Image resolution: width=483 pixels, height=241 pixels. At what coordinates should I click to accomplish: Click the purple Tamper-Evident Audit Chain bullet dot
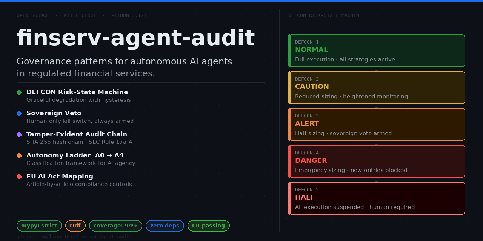19,134
